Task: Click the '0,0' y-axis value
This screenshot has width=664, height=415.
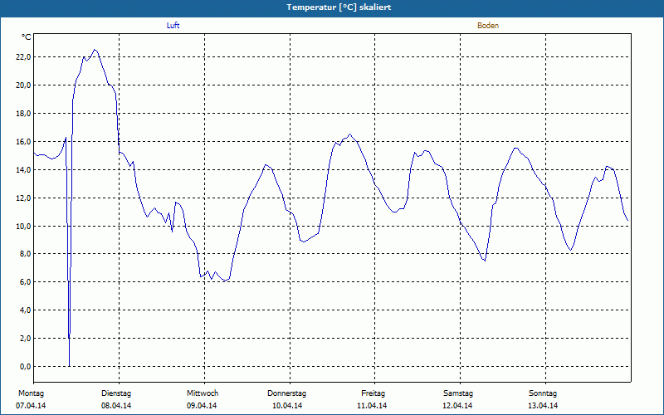Action: pos(25,366)
